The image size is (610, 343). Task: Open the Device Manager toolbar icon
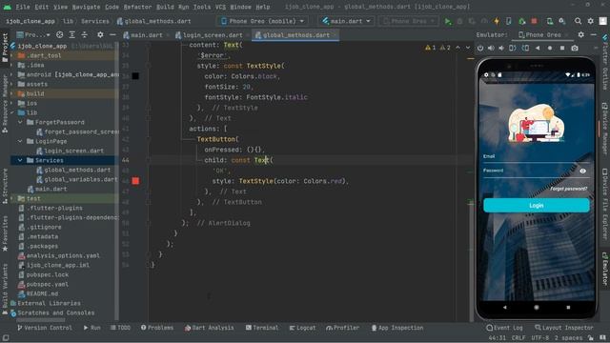(549, 21)
